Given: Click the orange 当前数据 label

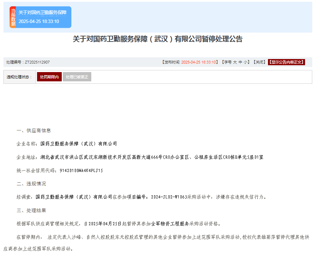Looking at the screenshot, I should click(x=13, y=17).
